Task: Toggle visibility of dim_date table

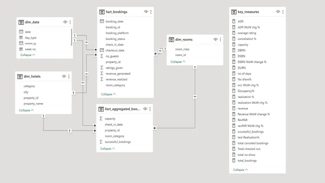Action: click(x=65, y=22)
